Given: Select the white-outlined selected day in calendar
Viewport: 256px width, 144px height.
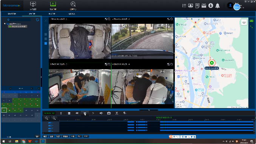Looking at the screenshot, I should pos(4,110).
